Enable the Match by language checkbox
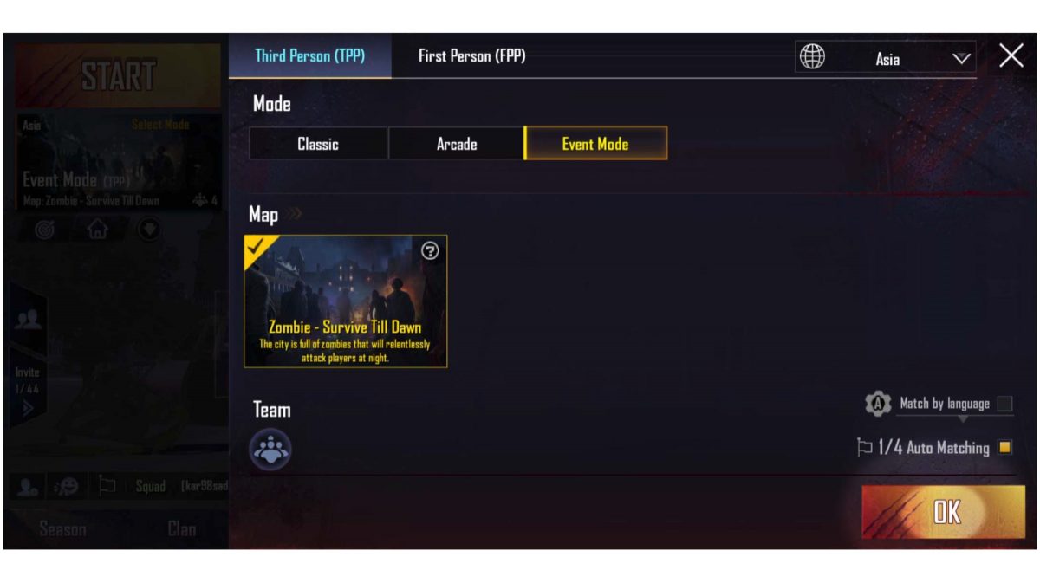 (1004, 404)
